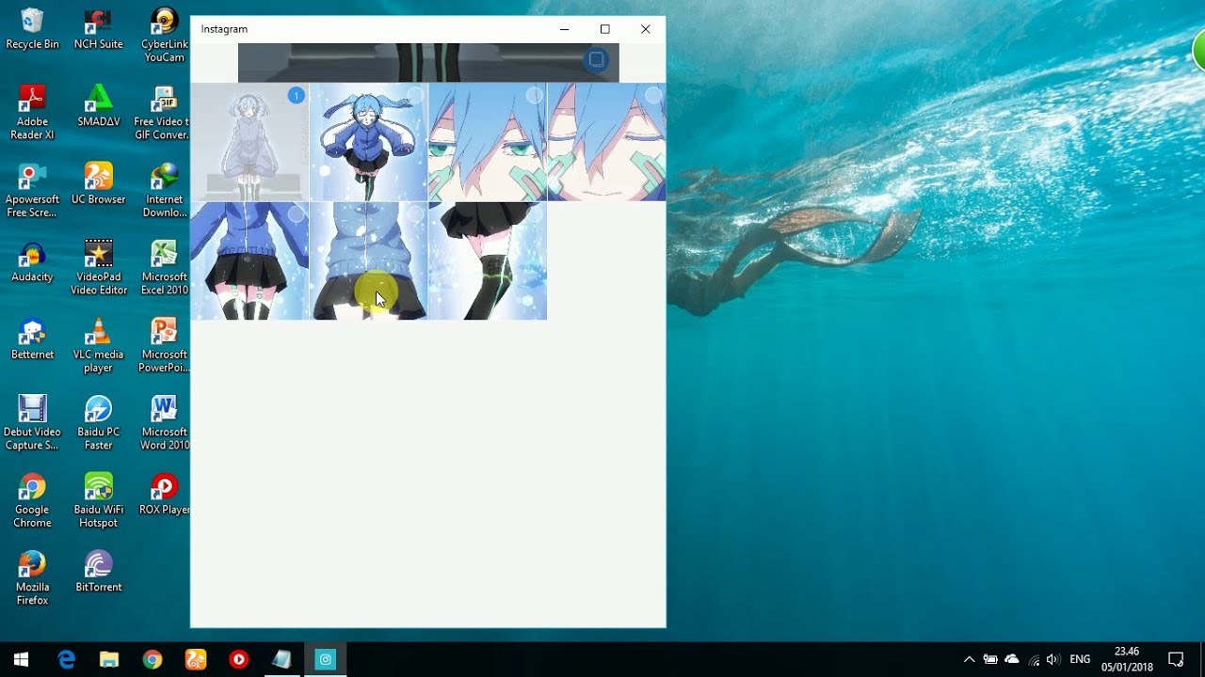Open the Windows Start menu
This screenshot has width=1205, height=677.
click(x=22, y=659)
